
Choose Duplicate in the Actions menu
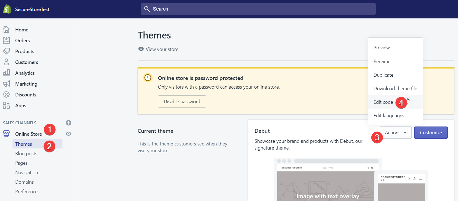tap(395, 75)
